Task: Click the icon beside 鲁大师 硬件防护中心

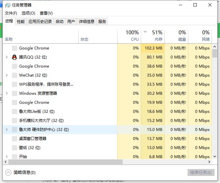Action: tap(14, 129)
